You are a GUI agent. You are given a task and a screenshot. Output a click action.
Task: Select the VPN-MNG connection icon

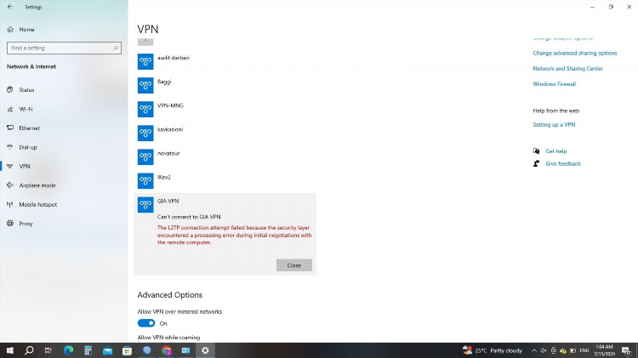point(145,109)
